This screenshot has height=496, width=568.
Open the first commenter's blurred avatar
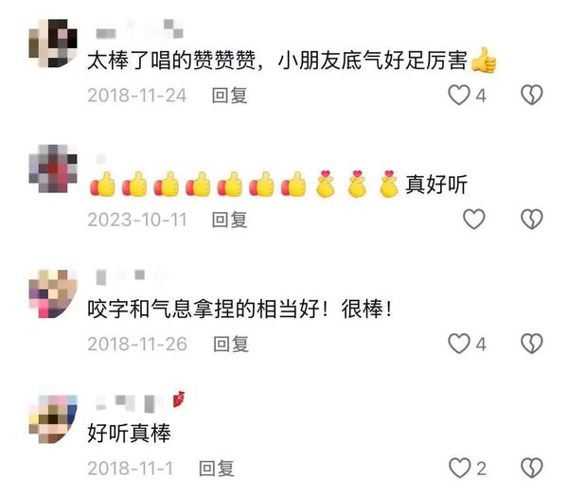53,44
